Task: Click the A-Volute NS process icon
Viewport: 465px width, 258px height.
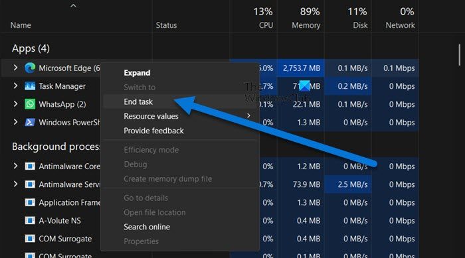Action: (x=30, y=220)
